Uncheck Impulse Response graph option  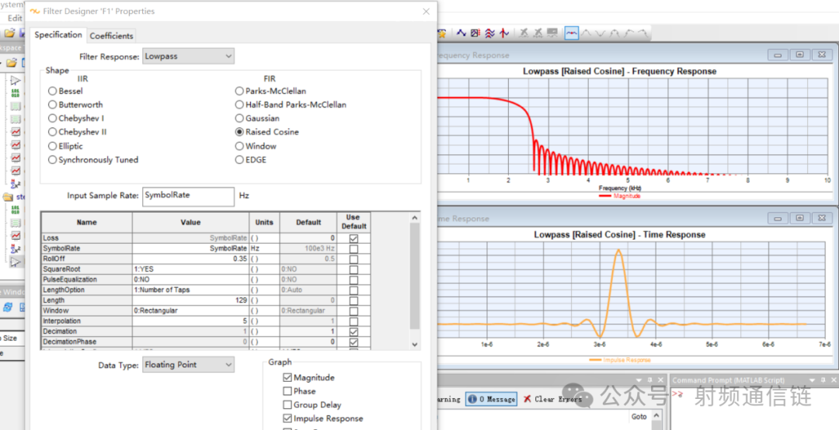pyautogui.click(x=287, y=418)
